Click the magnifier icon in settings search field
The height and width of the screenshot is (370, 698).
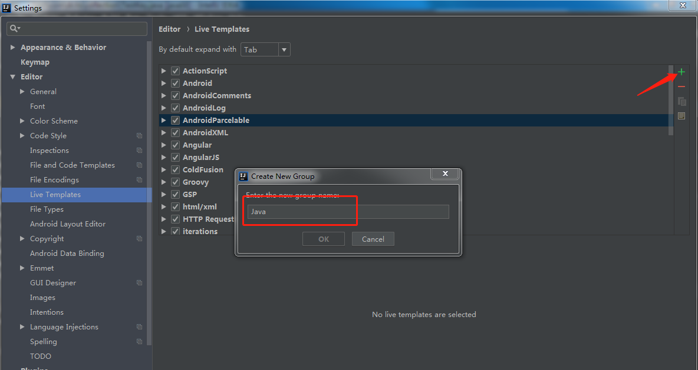coord(14,28)
